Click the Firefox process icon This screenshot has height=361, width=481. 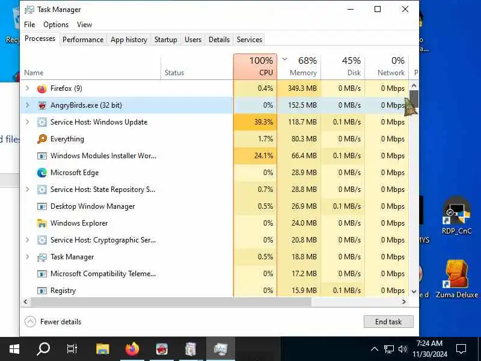(41, 88)
